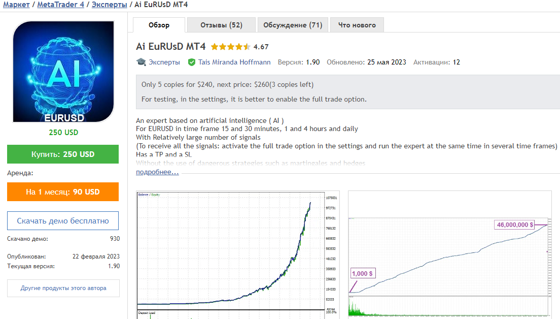Screen dimensions: 560x319
Task: Click the Опубликован: 22 февраля 2023 row
Action: coord(63,257)
